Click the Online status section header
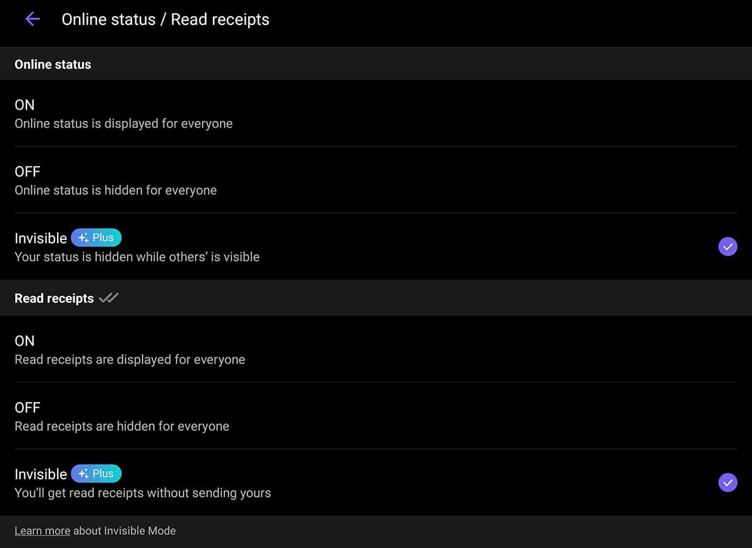 coord(53,65)
